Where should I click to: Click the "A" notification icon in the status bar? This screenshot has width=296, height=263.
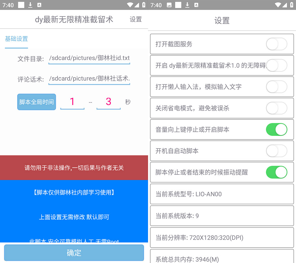pos(39,5)
